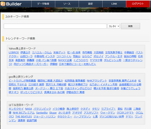Open the NASA keyword link
The width and height of the screenshot is (151, 129).
tap(28, 109)
